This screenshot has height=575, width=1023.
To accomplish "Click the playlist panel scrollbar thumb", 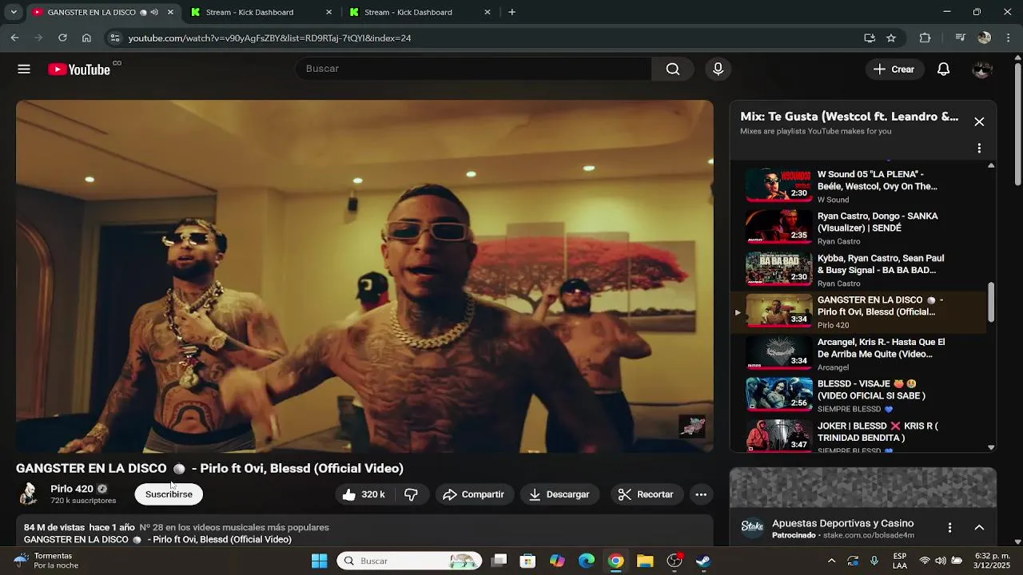I will (x=991, y=302).
